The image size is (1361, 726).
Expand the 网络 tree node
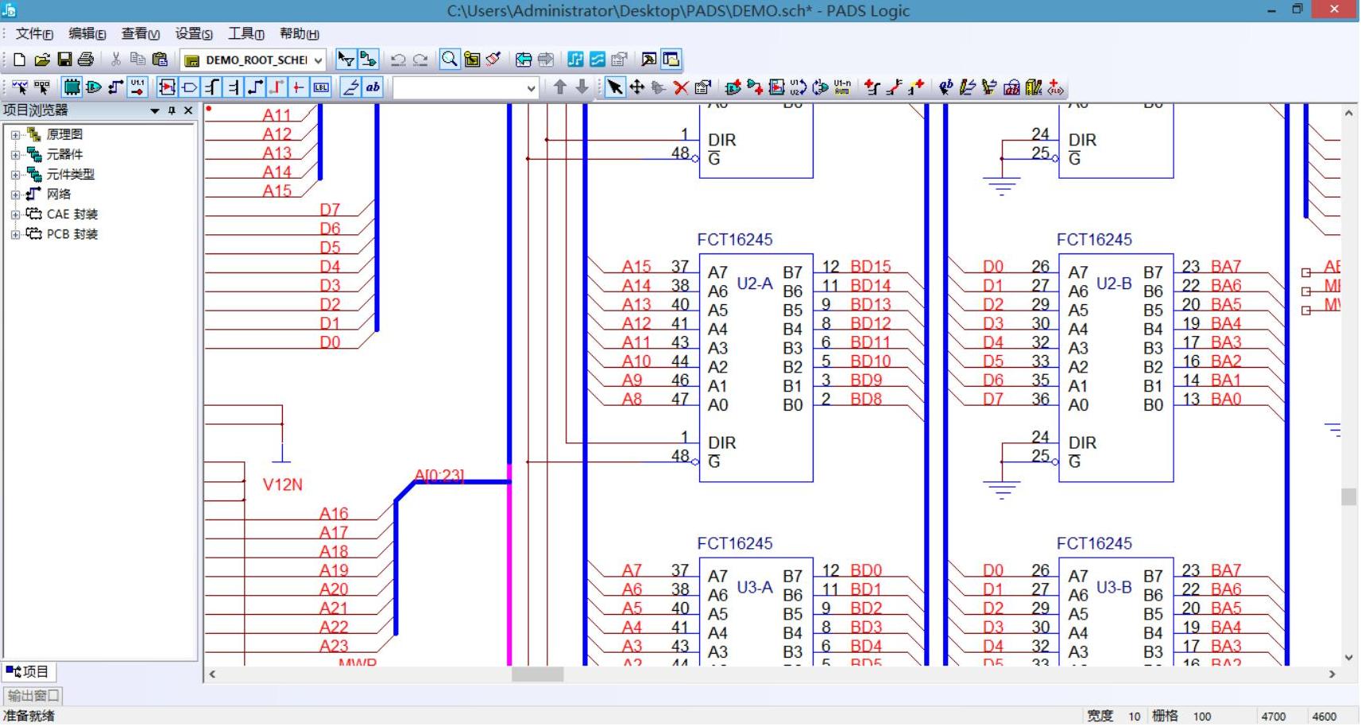click(x=15, y=195)
